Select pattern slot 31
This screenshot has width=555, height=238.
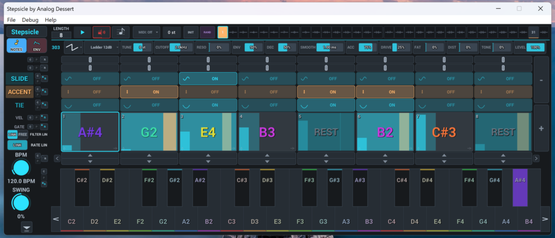point(533,32)
